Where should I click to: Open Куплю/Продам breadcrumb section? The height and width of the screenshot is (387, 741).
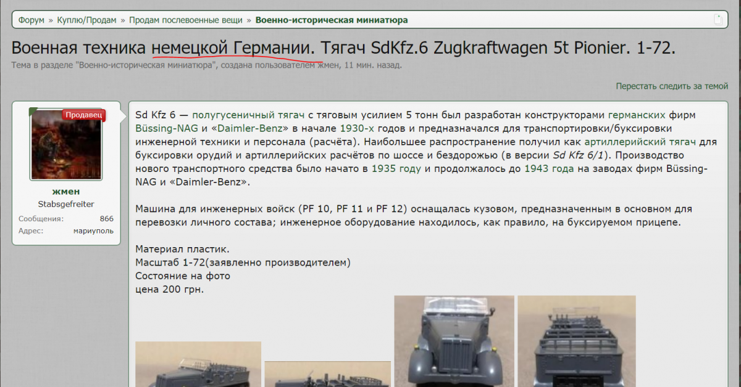point(86,20)
